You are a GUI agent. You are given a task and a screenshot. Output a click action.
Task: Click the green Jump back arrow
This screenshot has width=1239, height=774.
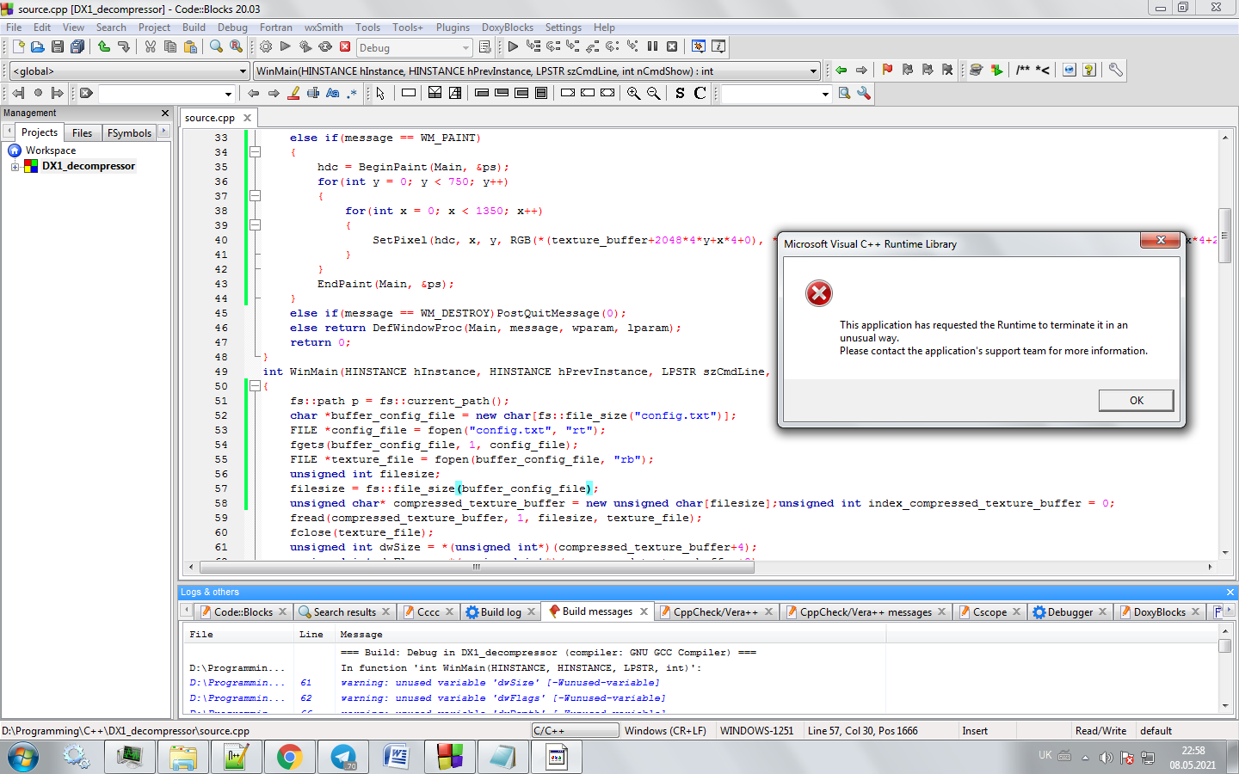tap(841, 70)
